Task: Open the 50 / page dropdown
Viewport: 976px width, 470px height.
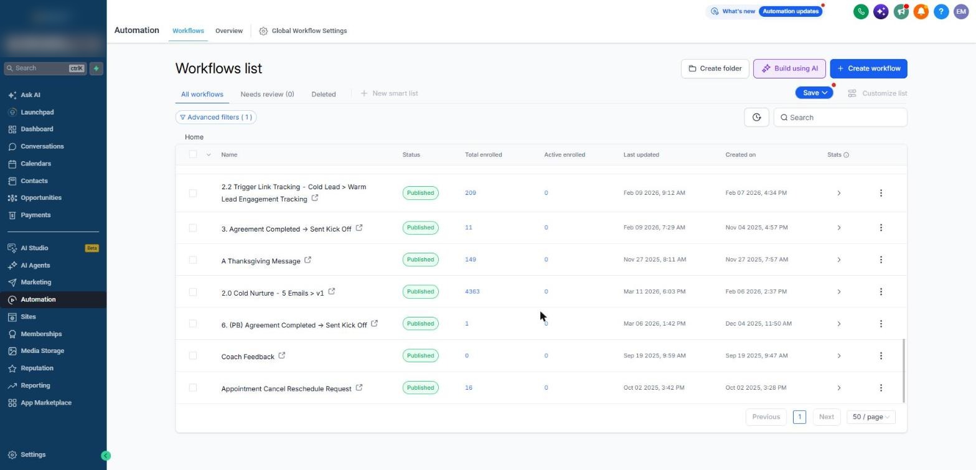Action: (x=871, y=416)
